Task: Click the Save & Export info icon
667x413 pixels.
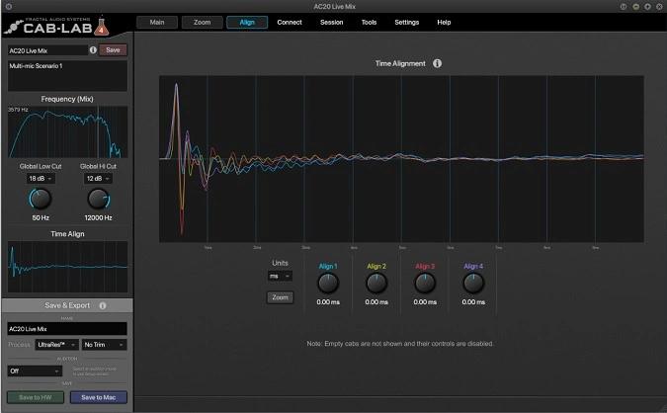Action: click(x=103, y=305)
